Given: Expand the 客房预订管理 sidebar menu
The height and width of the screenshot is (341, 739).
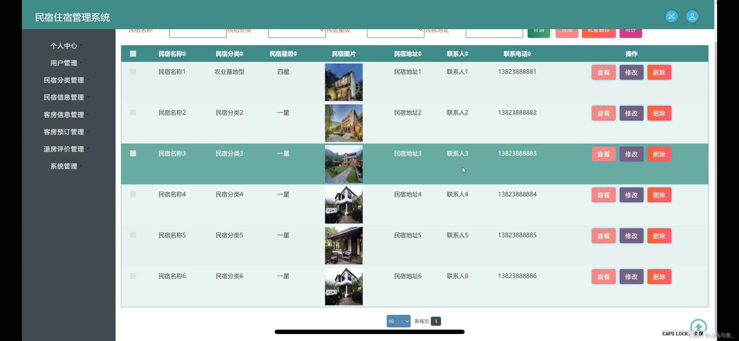Looking at the screenshot, I should point(64,132).
